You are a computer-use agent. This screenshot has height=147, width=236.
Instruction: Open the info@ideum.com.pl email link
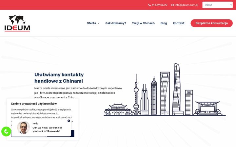[186, 5]
